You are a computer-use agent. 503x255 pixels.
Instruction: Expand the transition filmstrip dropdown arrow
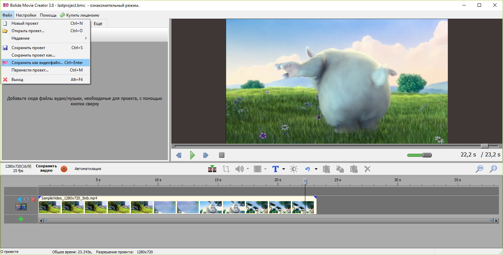(x=265, y=169)
